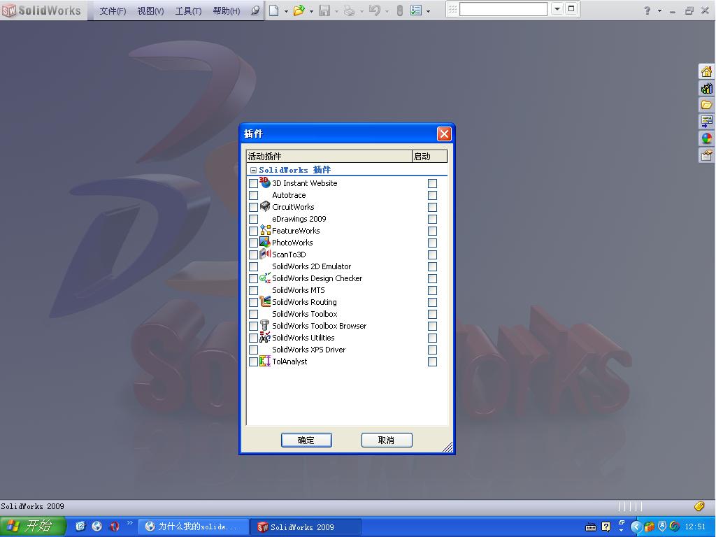Click the New document icon in toolbar
This screenshot has height=537, width=716.
[x=273, y=10]
